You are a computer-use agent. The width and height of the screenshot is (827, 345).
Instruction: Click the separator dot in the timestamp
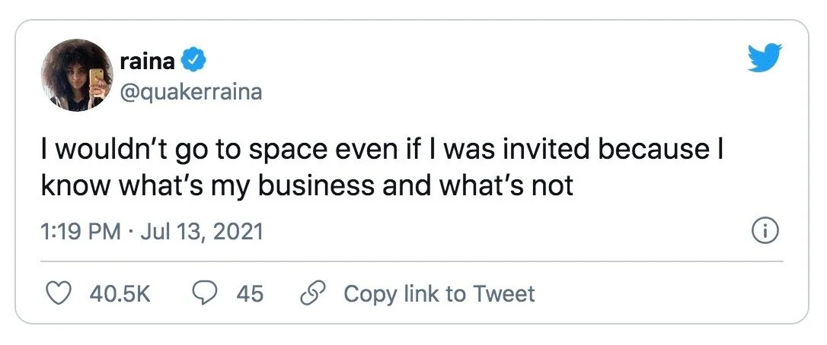131,231
